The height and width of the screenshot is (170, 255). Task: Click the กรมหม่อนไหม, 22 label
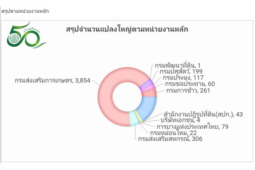point(173,133)
